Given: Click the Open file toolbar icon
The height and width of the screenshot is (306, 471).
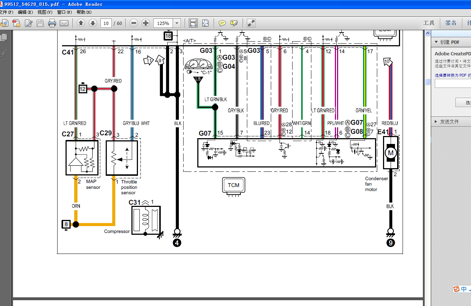Looking at the screenshot, I should [4, 24].
